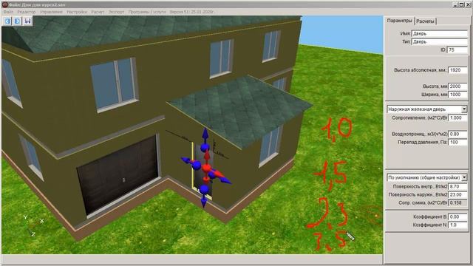The width and height of the screenshot is (473, 266).
Task: Click the Сопротивление field showing 1.000
Action: [x=458, y=117]
